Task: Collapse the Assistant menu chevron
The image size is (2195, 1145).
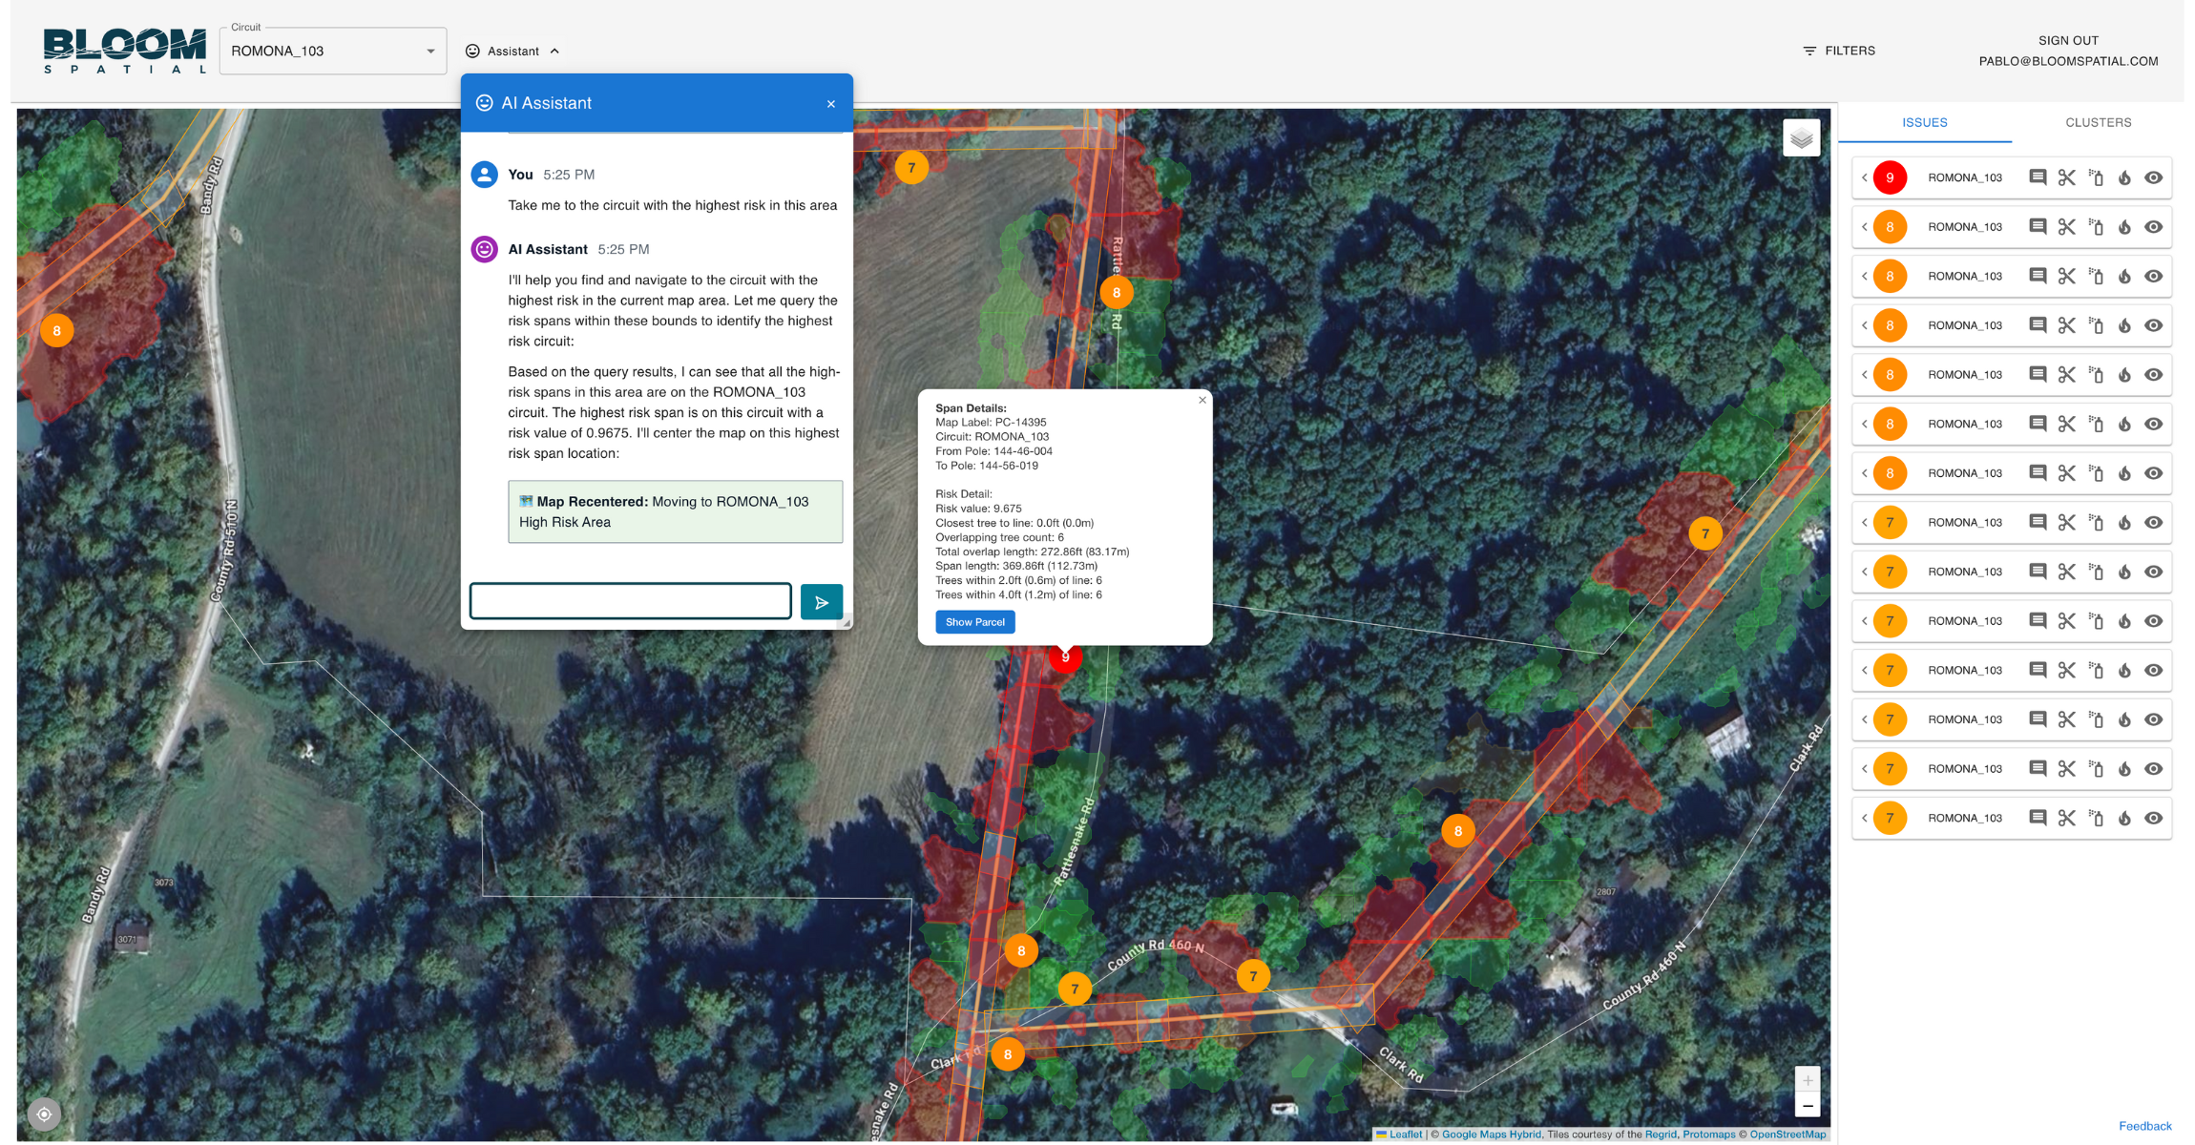Action: pos(554,52)
